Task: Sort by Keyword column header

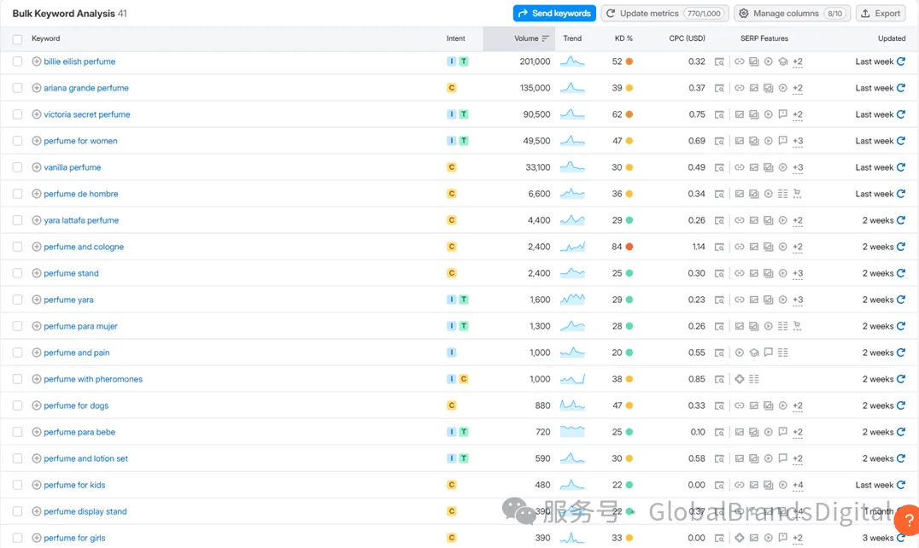Action: tap(46, 38)
